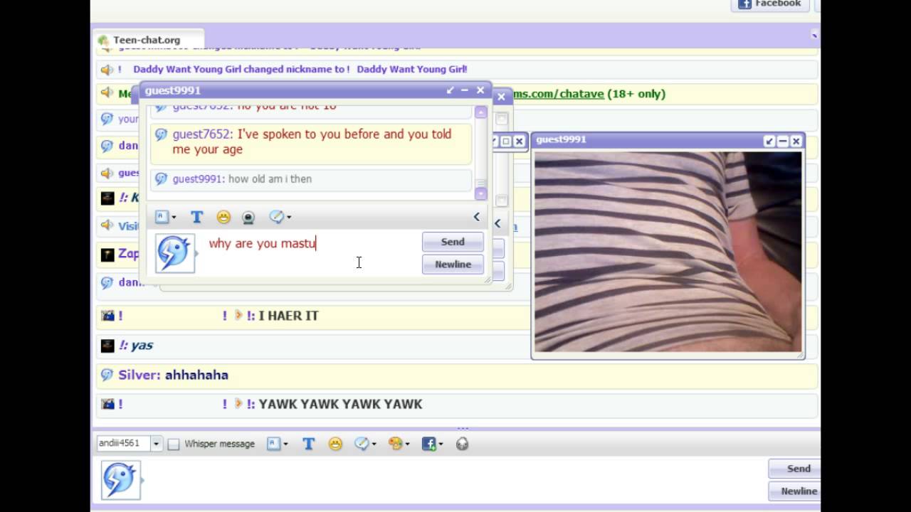The image size is (911, 512).
Task: Enable the Whisper message checkbox
Action: [174, 444]
